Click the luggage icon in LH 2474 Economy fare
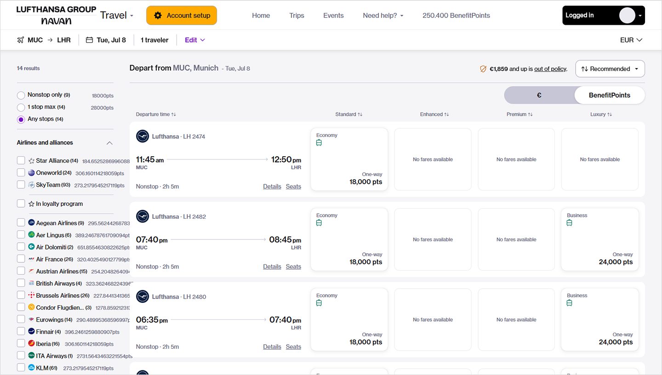 tap(319, 143)
